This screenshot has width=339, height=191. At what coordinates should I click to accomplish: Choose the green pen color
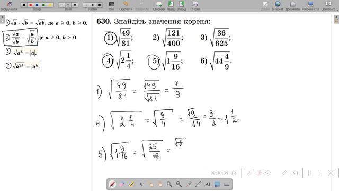click(43, 5)
